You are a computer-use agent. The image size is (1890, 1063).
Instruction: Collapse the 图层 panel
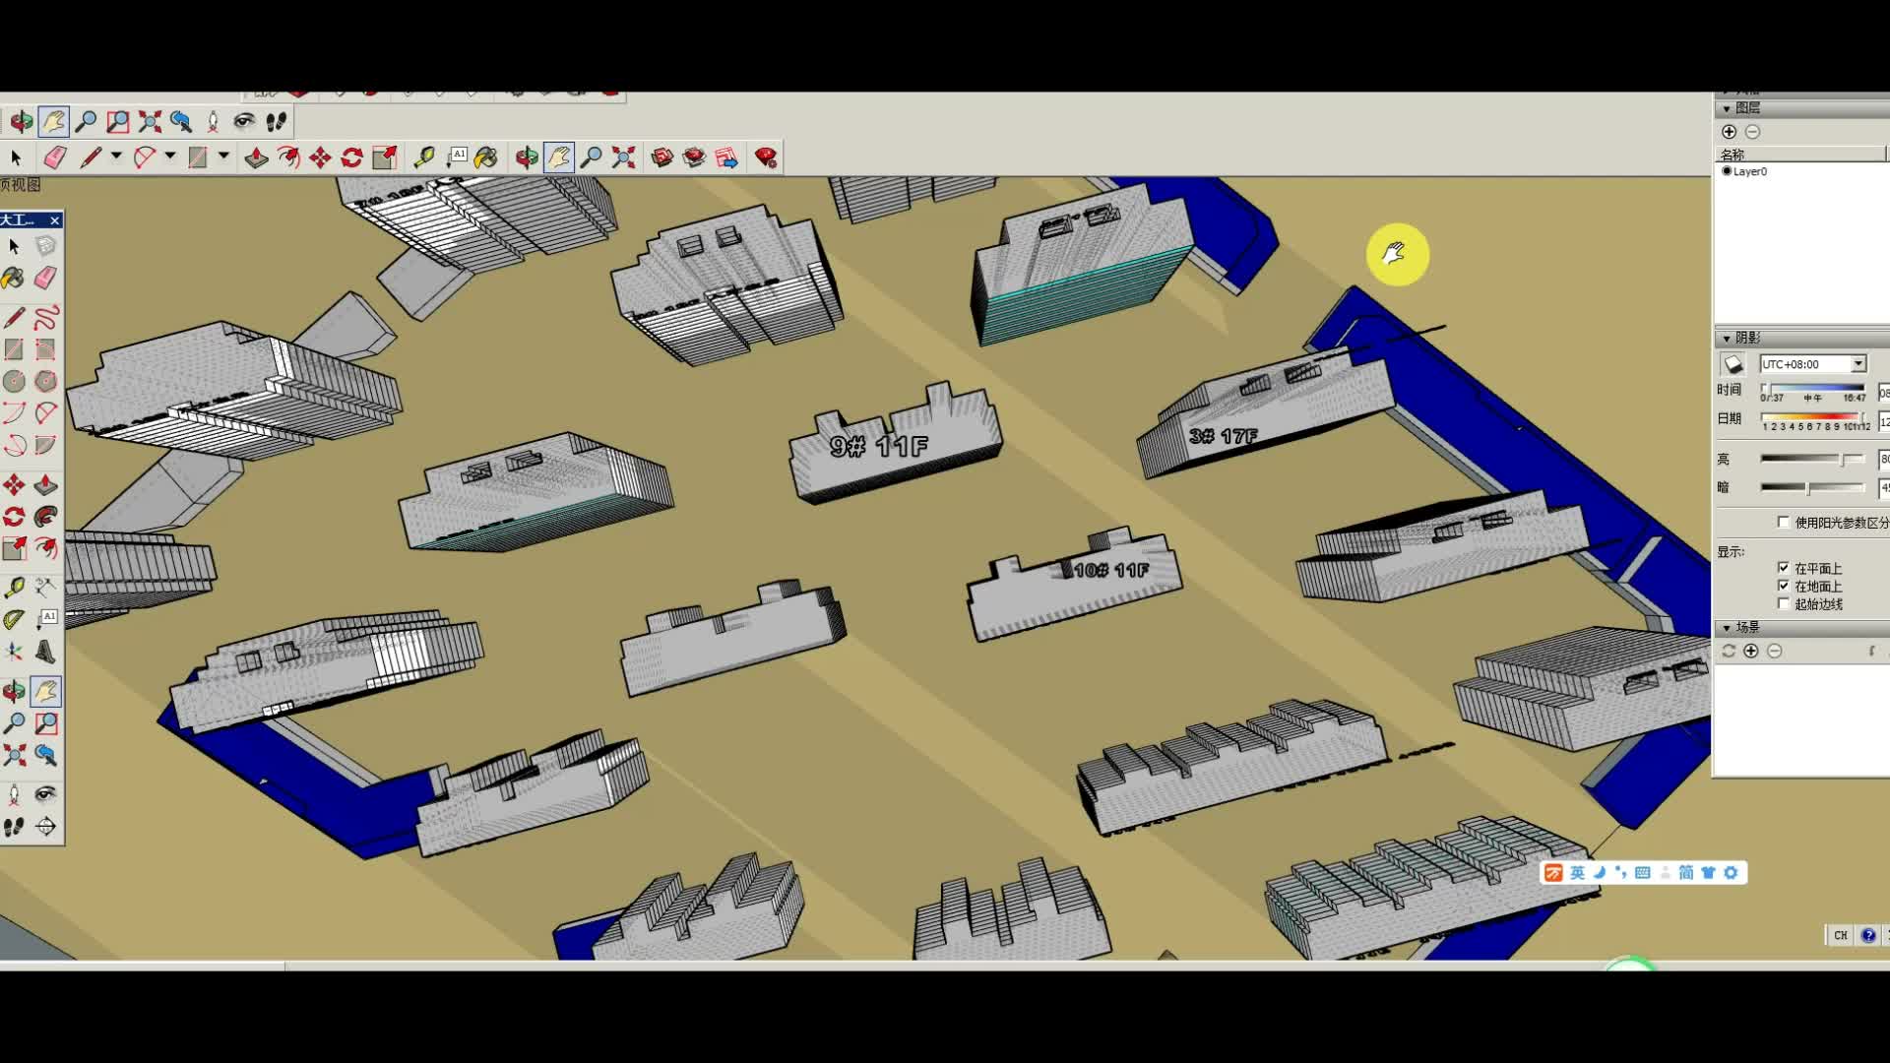[1727, 108]
